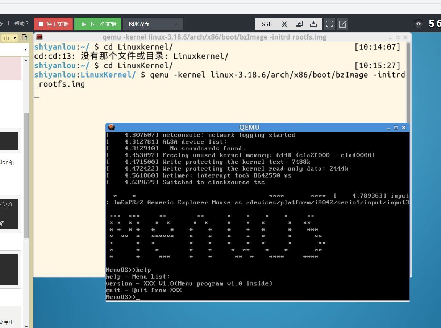The image size is (441, 328).
Task: Click the terminal window vertical scrollbar
Action: point(408,82)
